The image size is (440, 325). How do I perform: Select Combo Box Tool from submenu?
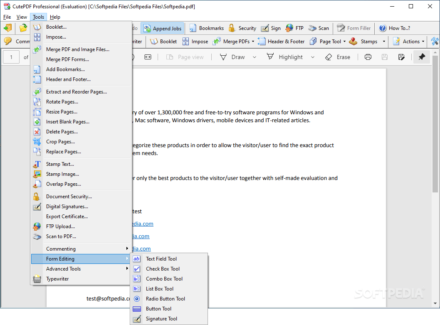pos(169,279)
